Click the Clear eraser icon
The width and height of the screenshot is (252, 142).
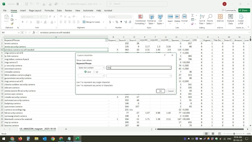pyautogui.click(x=193, y=24)
